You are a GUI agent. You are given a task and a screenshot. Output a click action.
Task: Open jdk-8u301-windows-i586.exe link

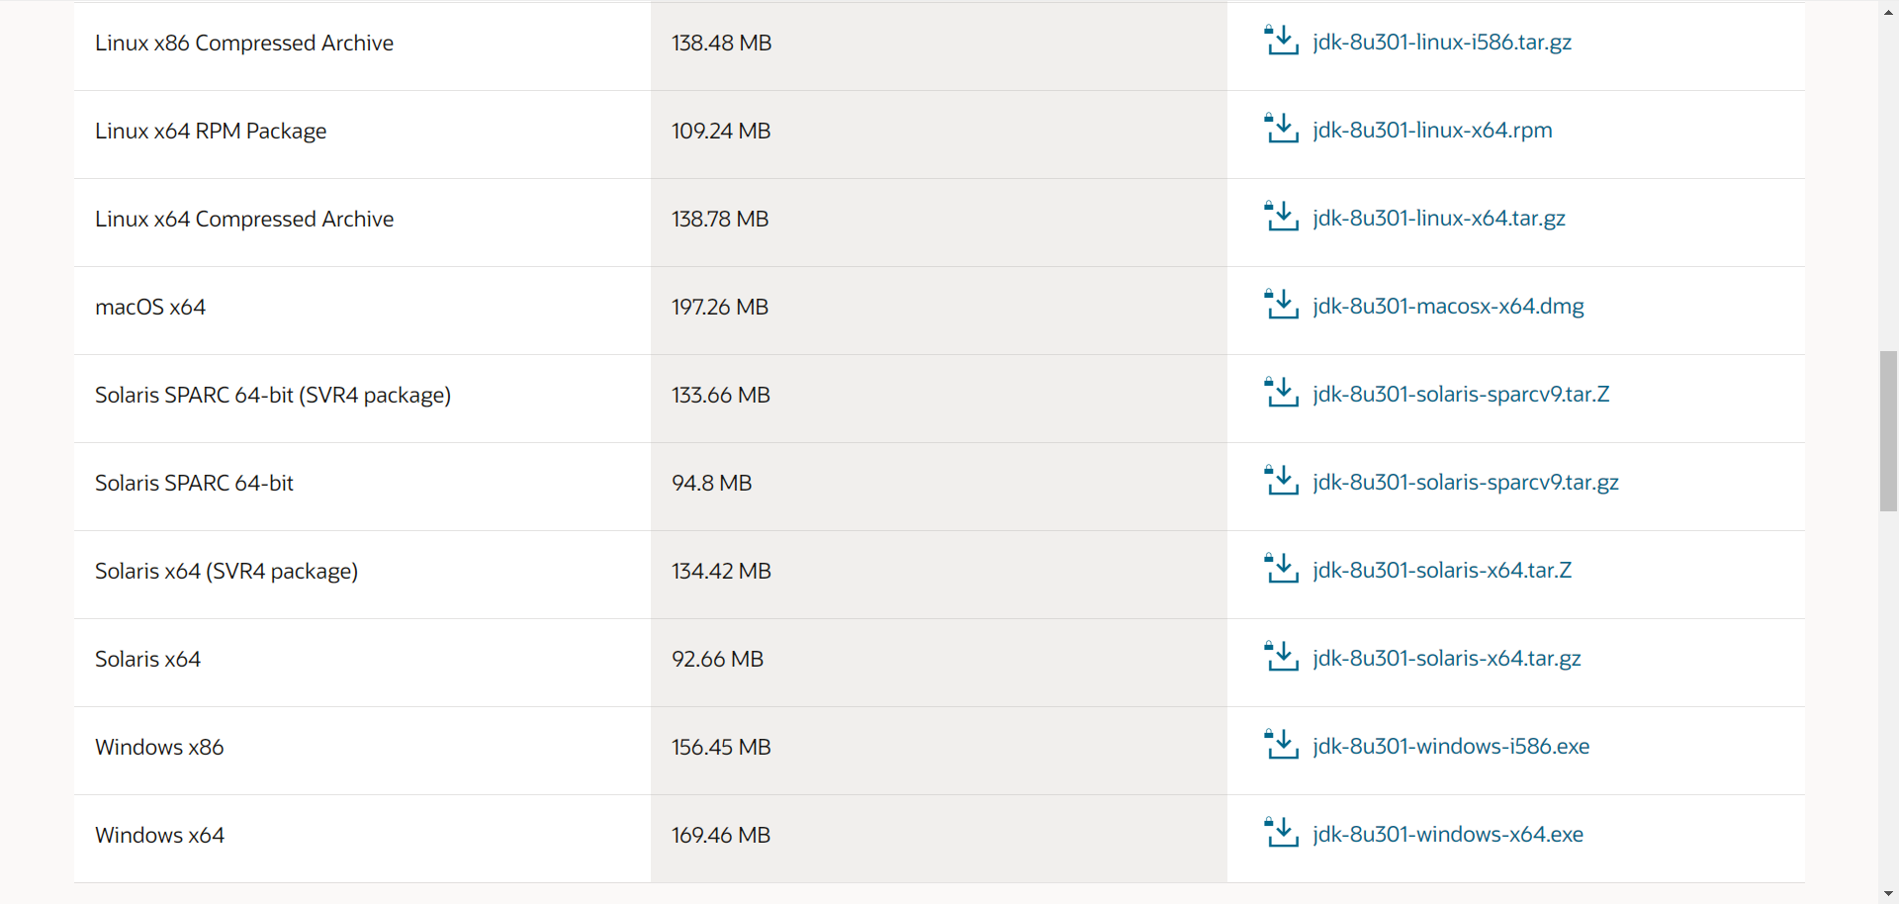(x=1451, y=746)
